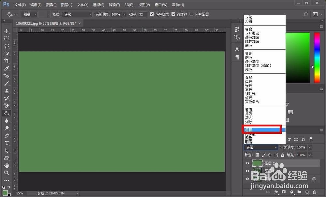Image resolution: width=326 pixels, height=197 pixels.
Task: Open the 前景 fill source dropdown
Action: click(29, 14)
